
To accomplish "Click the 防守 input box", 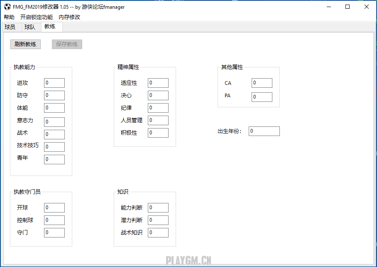I will 54,95.
